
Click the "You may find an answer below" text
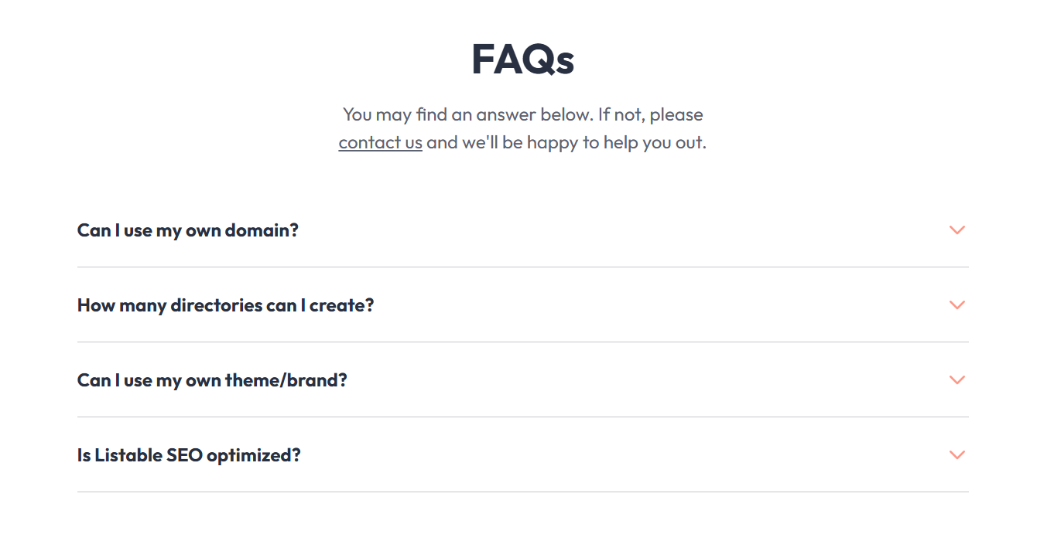tap(467, 115)
